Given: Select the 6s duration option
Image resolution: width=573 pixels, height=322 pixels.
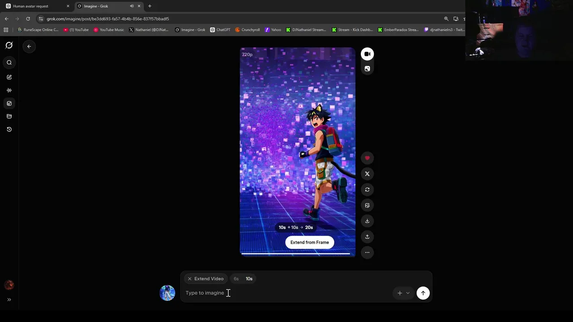Looking at the screenshot, I should [236, 279].
